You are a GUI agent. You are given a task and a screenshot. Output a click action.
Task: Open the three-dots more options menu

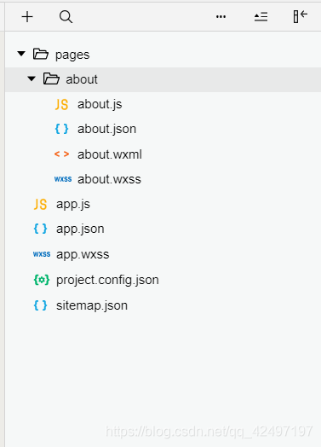point(221,17)
